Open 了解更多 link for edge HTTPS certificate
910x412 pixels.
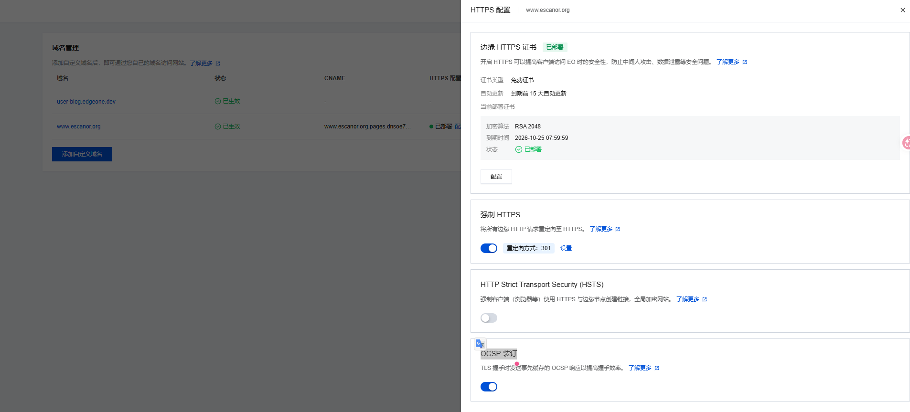[728, 62]
